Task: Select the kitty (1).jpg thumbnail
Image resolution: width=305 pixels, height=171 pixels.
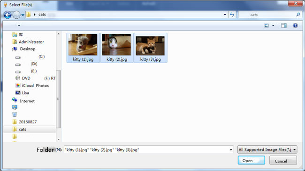Action: pos(83,45)
